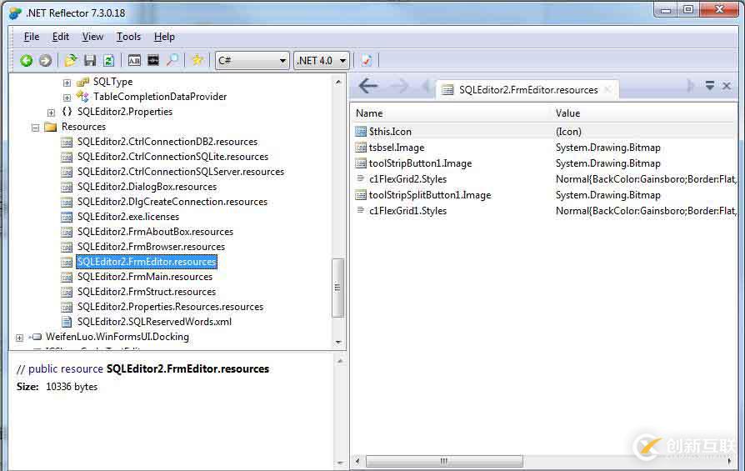This screenshot has height=471, width=745.
Task: Open the Tools menu
Action: 129,37
